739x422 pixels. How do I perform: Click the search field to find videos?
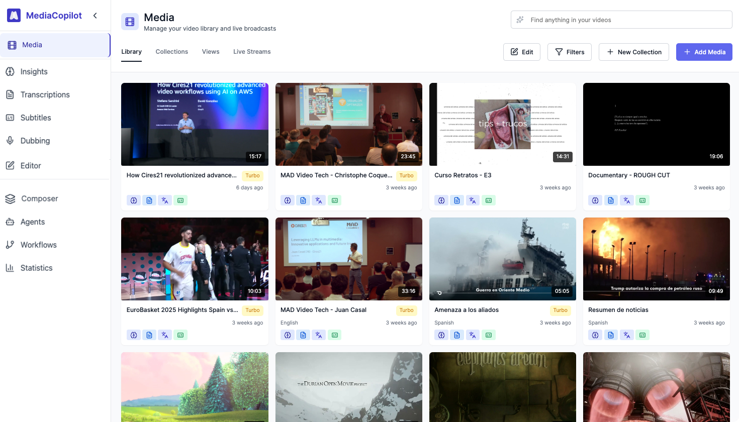tap(621, 20)
